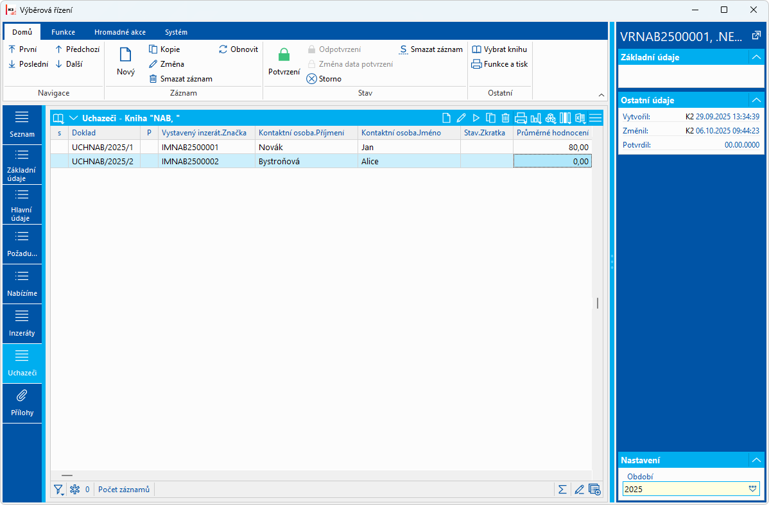Copy record using Kopie
This screenshot has width=769, height=505.
tap(164, 49)
